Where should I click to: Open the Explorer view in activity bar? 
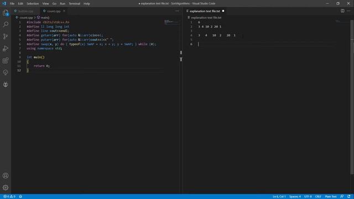pos(6,13)
